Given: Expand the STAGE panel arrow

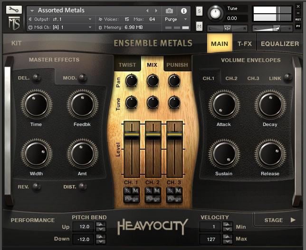Looking at the screenshot, I should pos(293,220).
